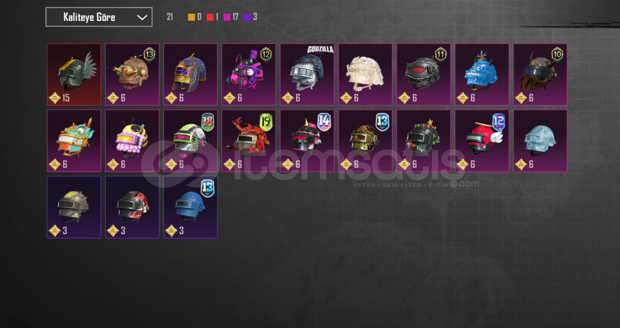Click the dropdown chevron arrow

[x=142, y=17]
